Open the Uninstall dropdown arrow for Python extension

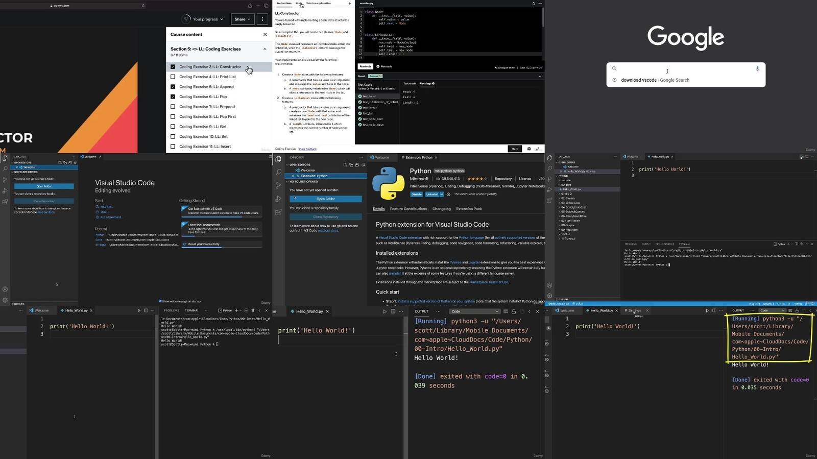442,194
